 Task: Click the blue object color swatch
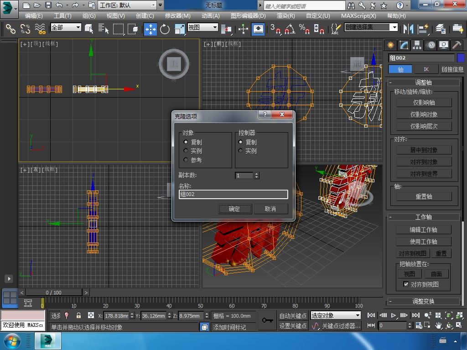click(x=460, y=58)
